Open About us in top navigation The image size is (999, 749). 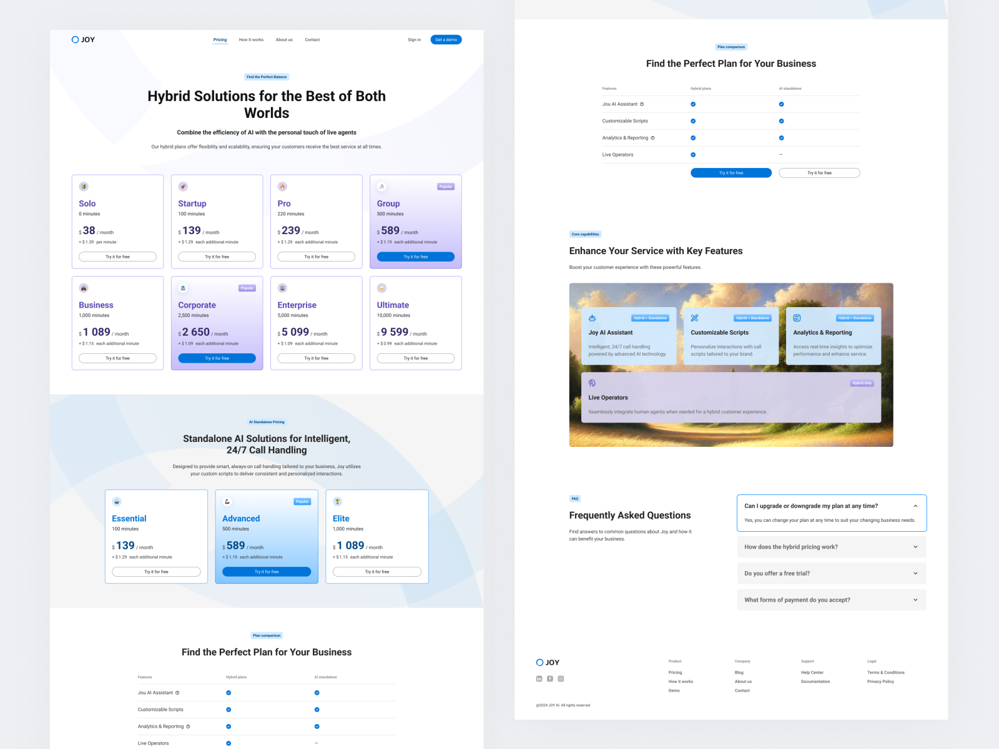284,40
